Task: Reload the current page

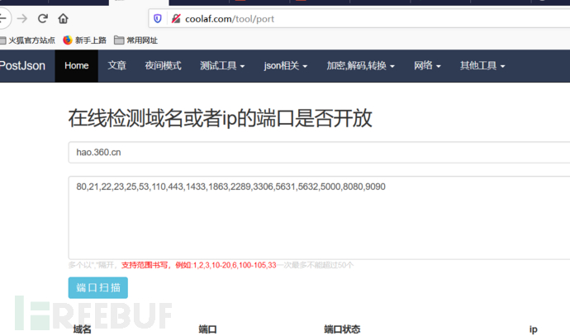Action: (43, 18)
